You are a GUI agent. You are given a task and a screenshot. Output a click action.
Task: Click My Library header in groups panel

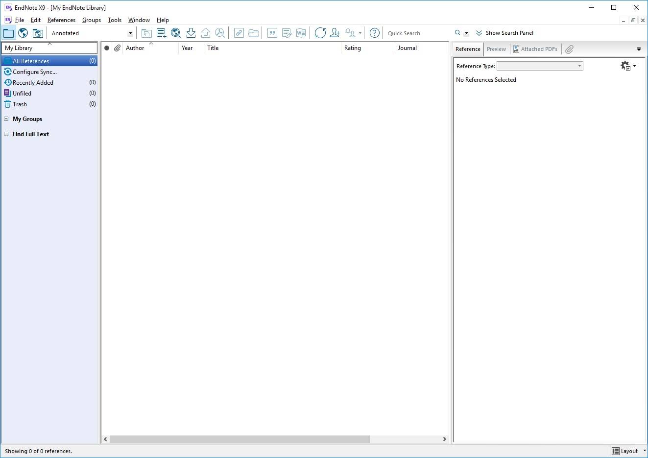coord(49,48)
